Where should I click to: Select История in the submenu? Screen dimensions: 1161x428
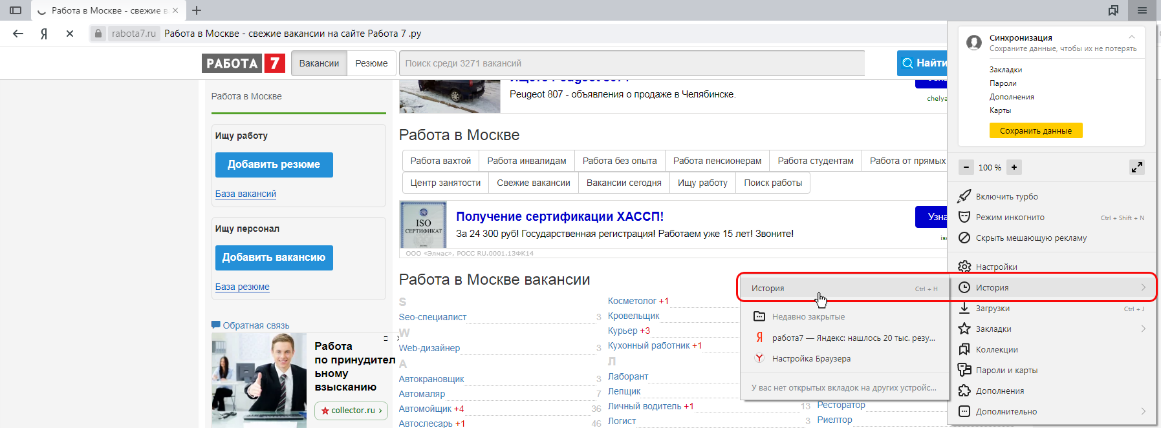pyautogui.click(x=768, y=289)
